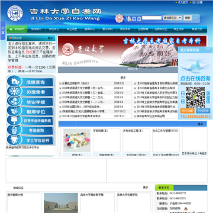Click TEL:18604448283 in the popup
The height and width of the screenshot is (213, 213).
(x=195, y=117)
